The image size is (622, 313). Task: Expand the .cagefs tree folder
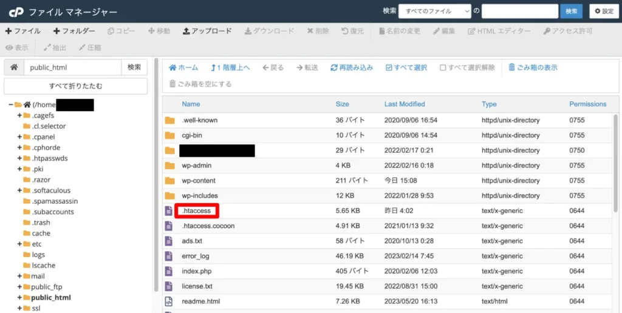(x=19, y=115)
